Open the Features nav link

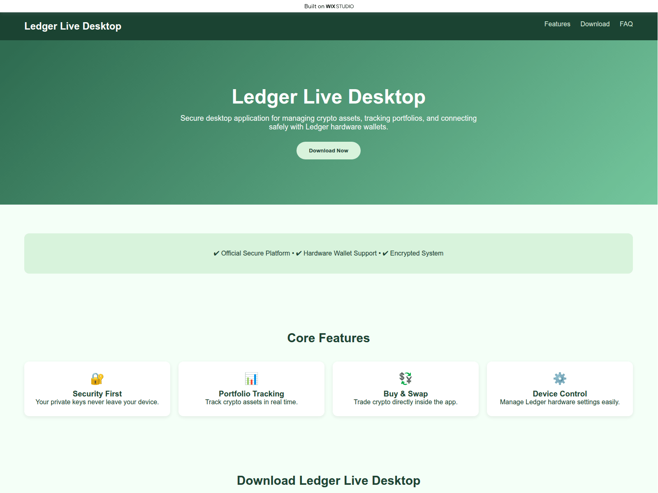pos(557,24)
